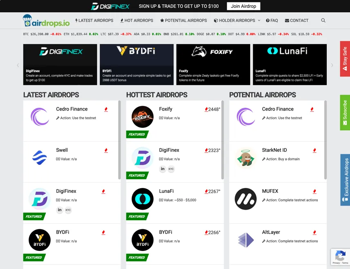The width and height of the screenshot is (350, 269).
Task: Click Featured badge on LunaFi card
Action: (x=137, y=217)
